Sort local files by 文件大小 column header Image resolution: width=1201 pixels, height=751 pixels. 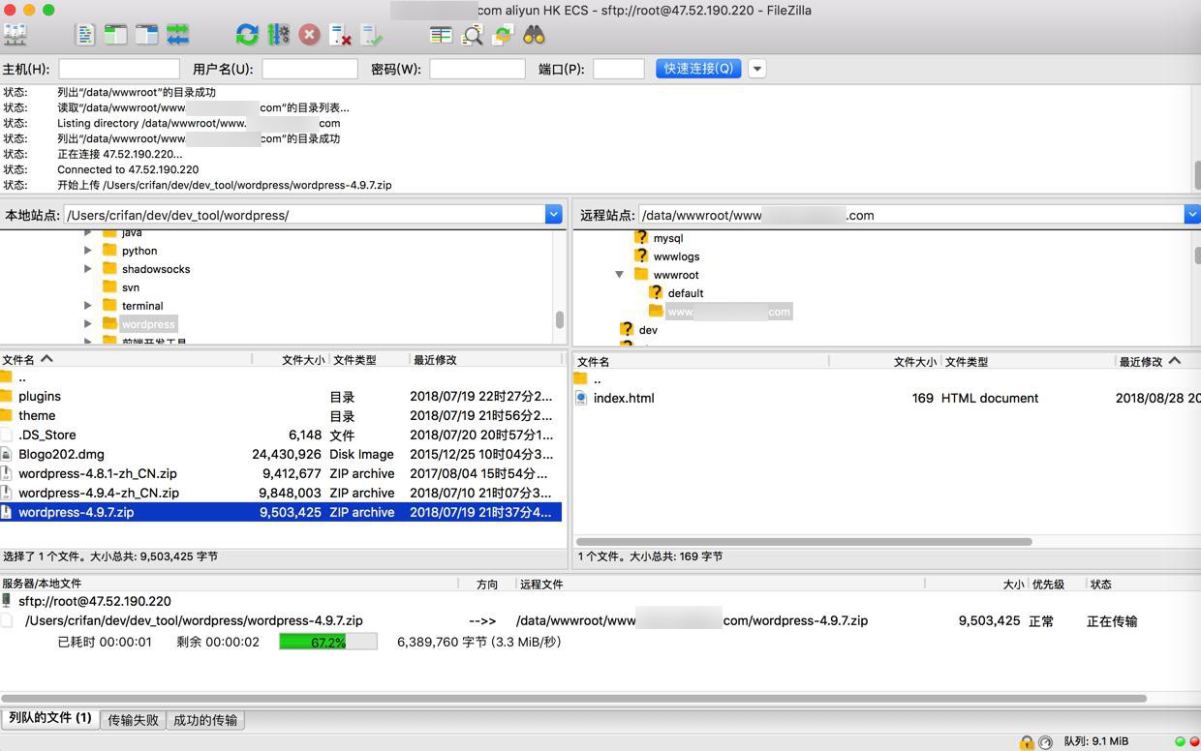tap(290, 359)
